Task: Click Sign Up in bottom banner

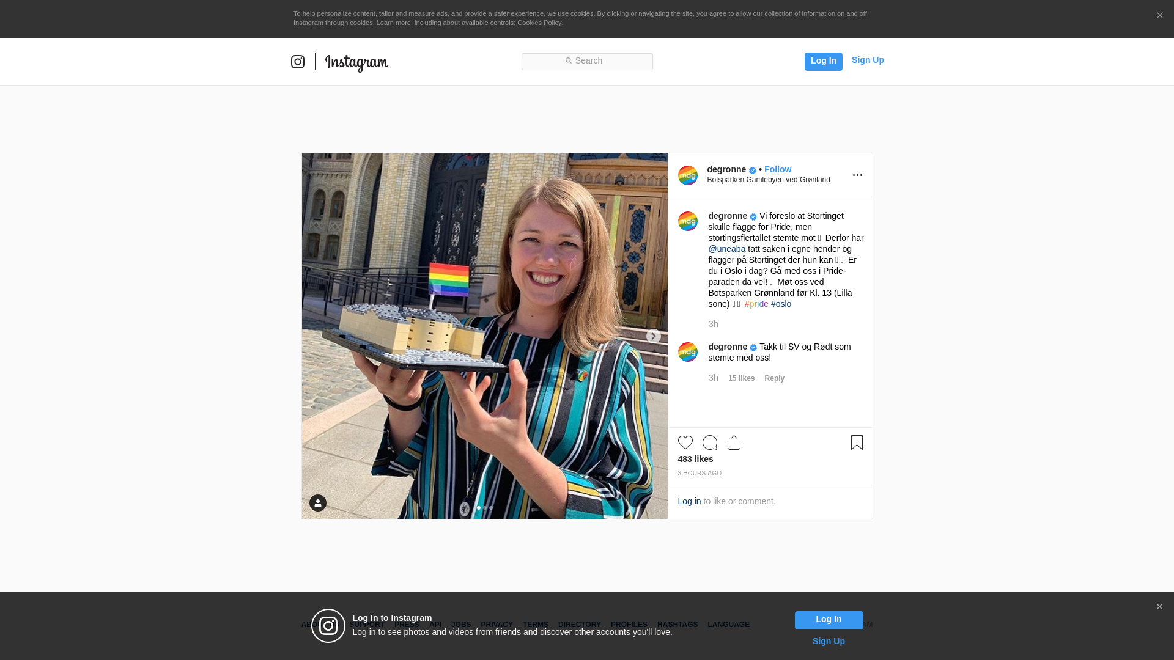Action: 829,641
